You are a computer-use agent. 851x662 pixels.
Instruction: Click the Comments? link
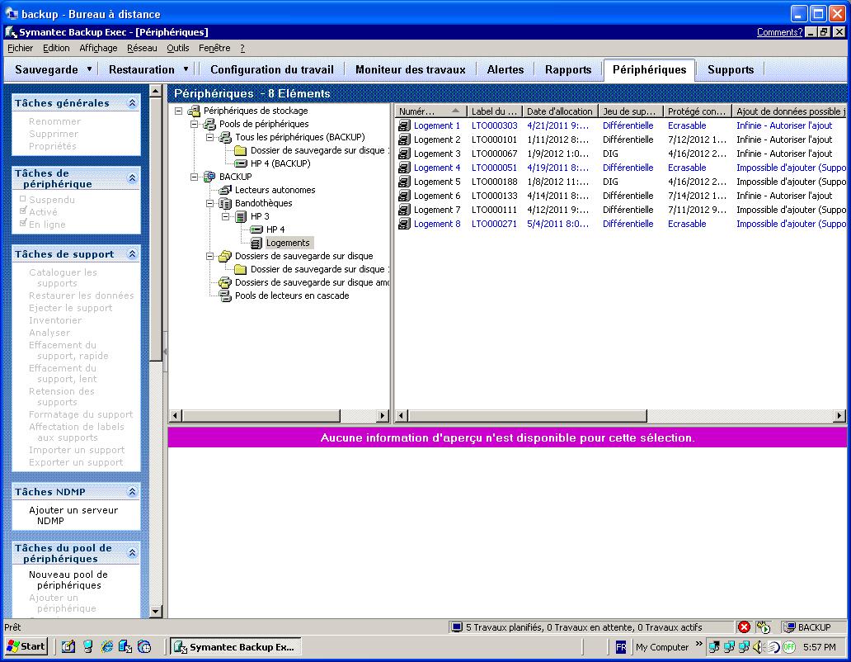click(x=779, y=32)
